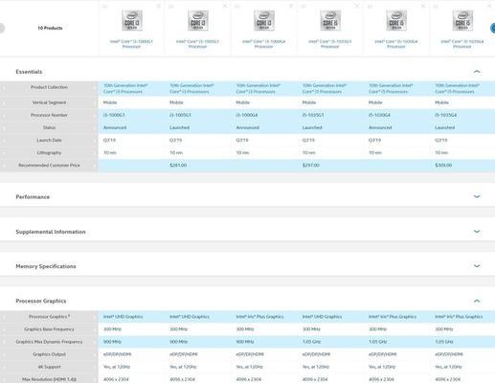Open the Core i3-1005G1 processor badge image
495x383 pixels.
198,20
